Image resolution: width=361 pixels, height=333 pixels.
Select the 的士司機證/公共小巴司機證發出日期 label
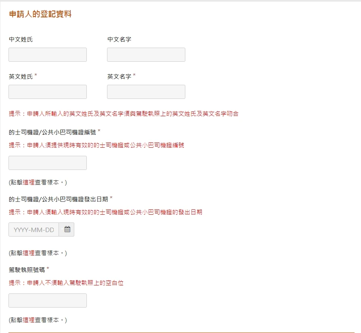pyautogui.click(x=59, y=199)
